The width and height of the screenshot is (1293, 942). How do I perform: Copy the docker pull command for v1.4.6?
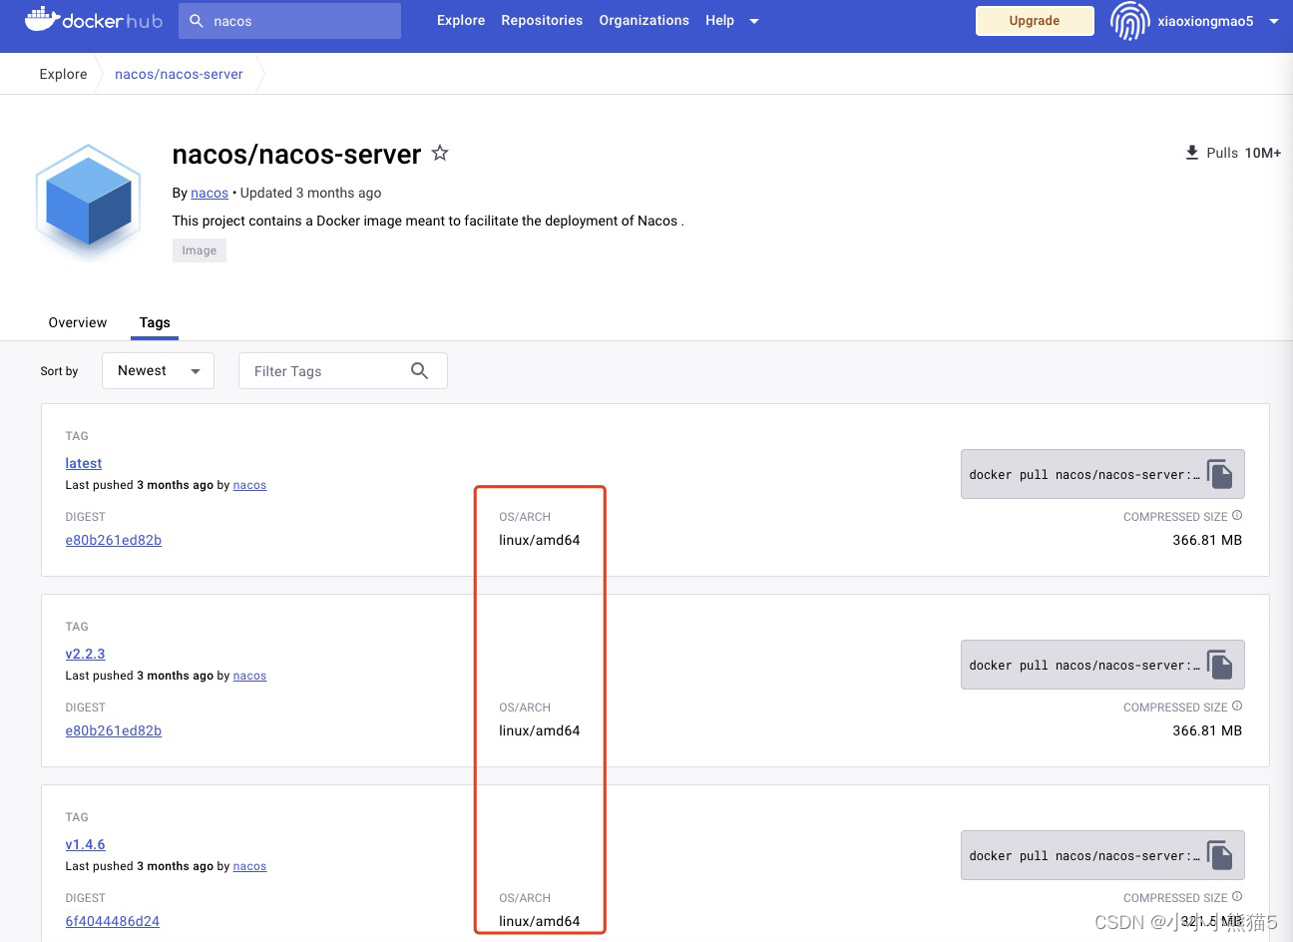(x=1220, y=855)
